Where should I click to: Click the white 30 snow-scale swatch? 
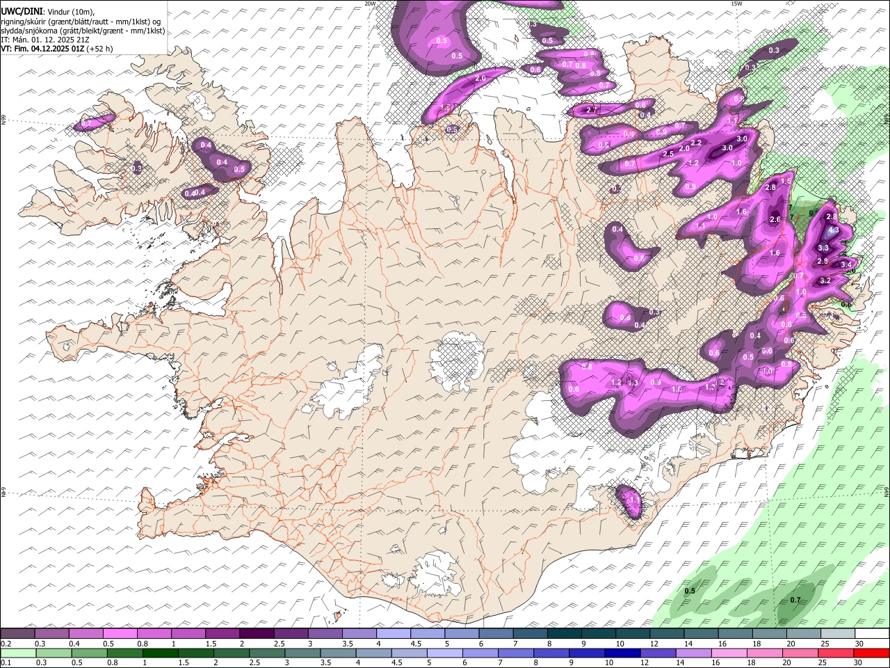tap(872, 634)
